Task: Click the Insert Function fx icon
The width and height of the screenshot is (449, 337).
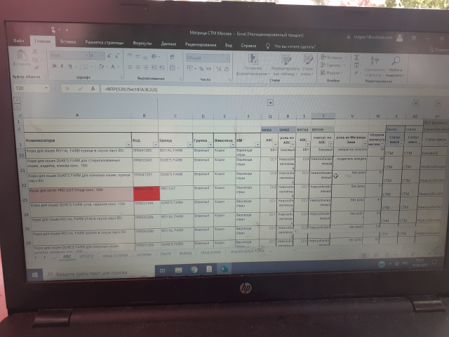Action: coord(93,89)
